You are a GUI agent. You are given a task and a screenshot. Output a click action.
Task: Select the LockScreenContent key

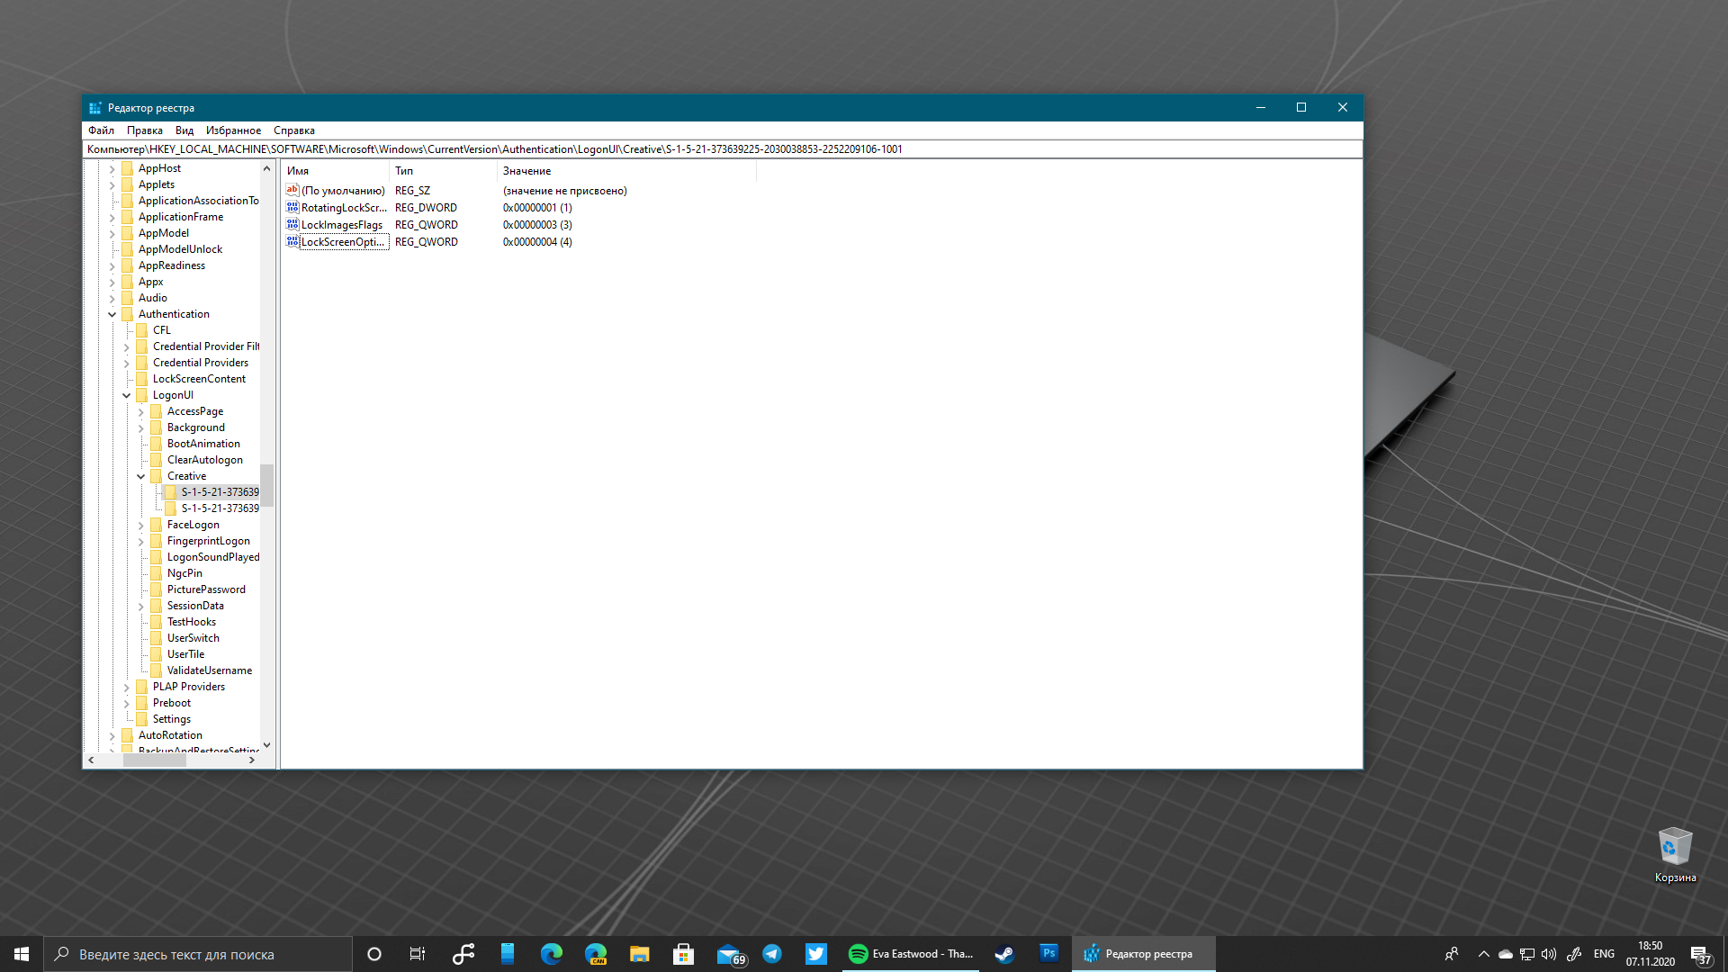tap(199, 379)
